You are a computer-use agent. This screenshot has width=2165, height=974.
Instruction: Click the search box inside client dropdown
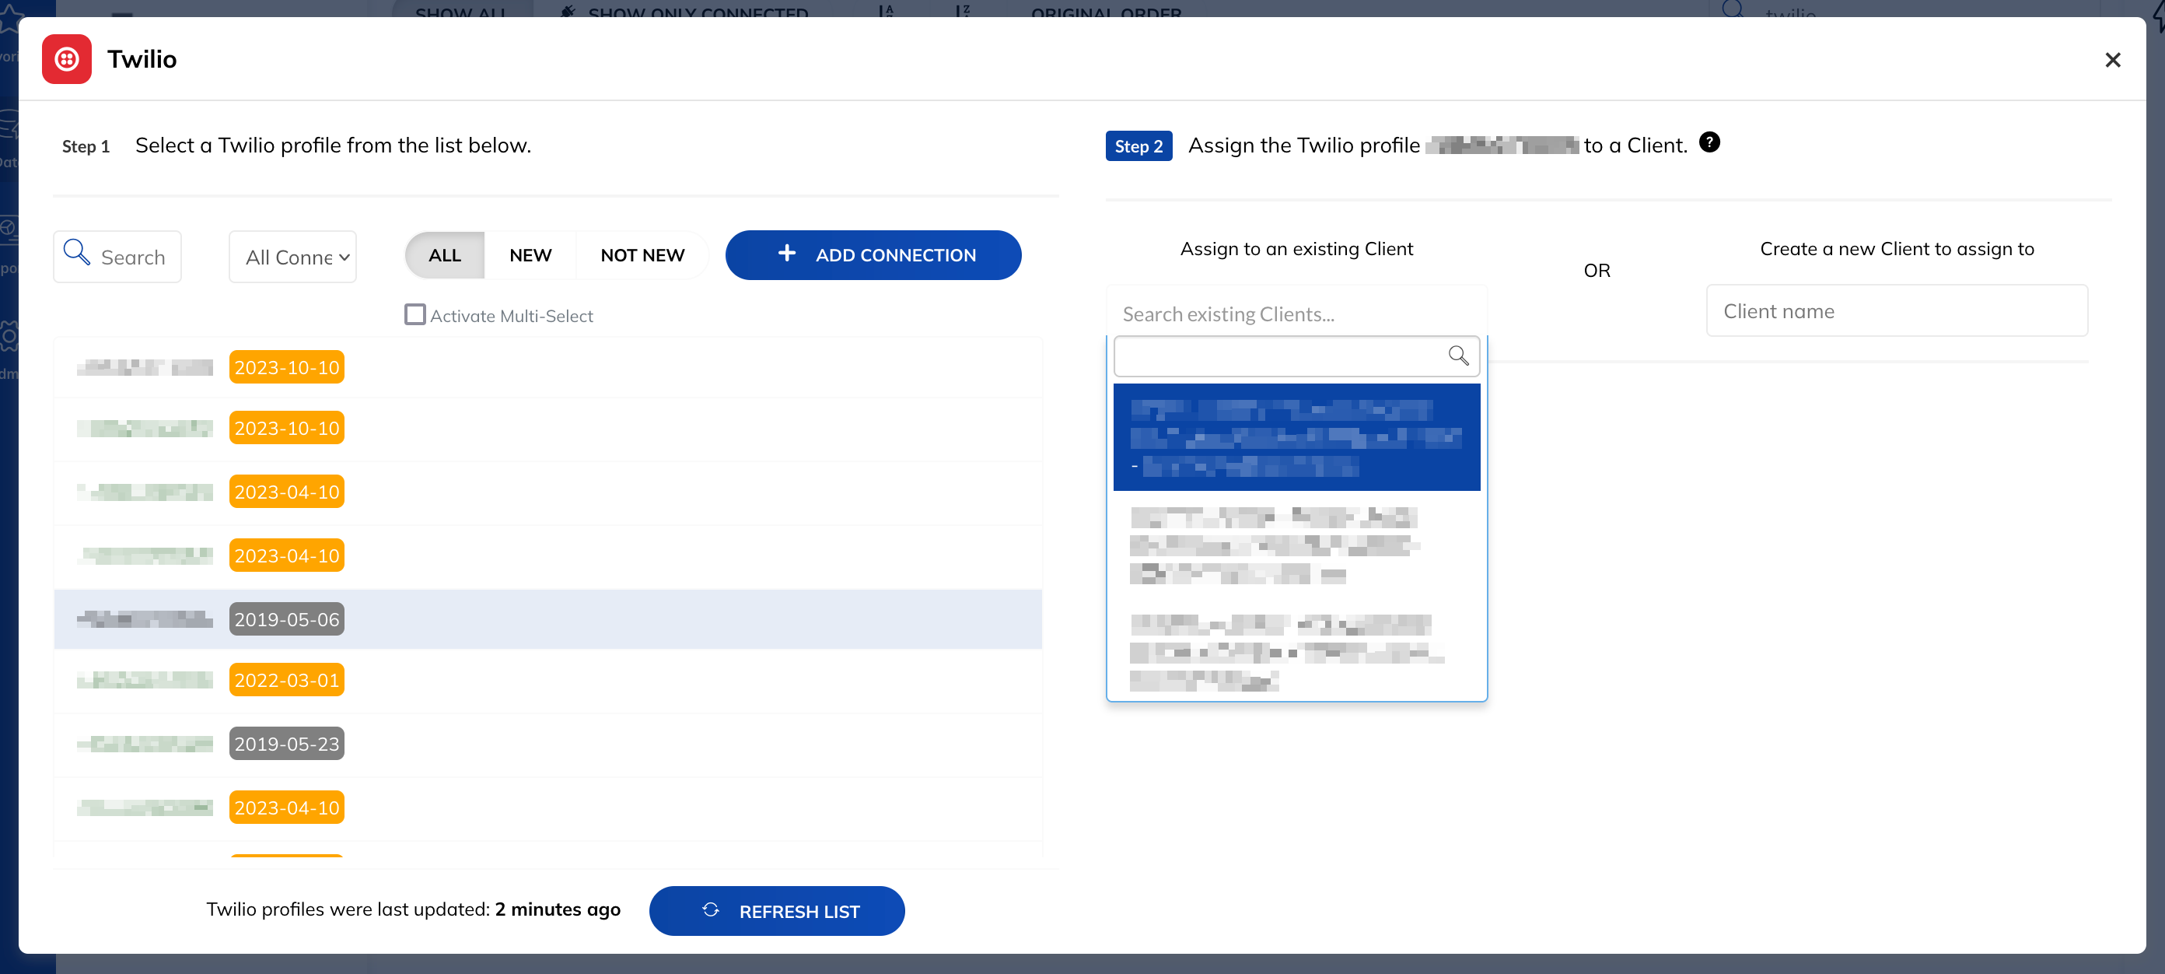[x=1296, y=356]
